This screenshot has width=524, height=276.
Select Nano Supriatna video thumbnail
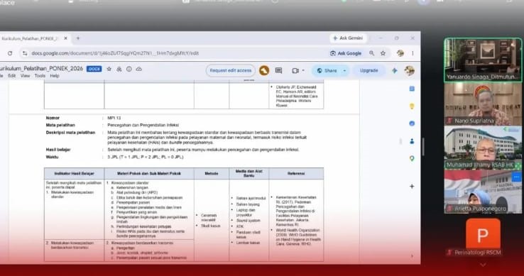click(x=483, y=104)
